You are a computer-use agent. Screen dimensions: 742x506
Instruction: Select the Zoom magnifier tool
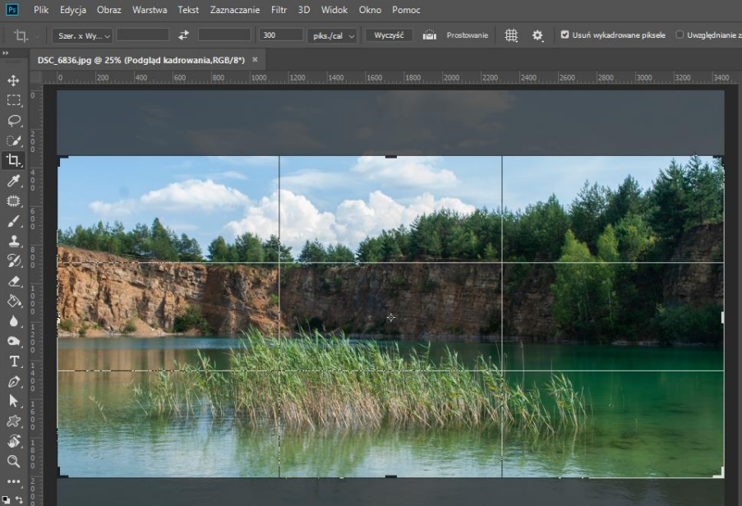pyautogui.click(x=14, y=462)
